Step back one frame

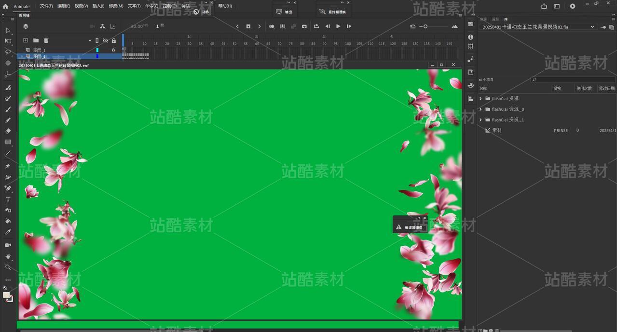coord(328,27)
